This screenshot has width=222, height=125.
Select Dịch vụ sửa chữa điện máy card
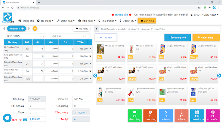click(110, 95)
